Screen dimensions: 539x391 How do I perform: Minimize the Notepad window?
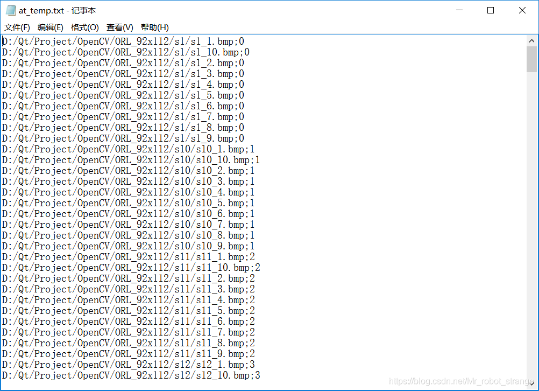(x=459, y=10)
